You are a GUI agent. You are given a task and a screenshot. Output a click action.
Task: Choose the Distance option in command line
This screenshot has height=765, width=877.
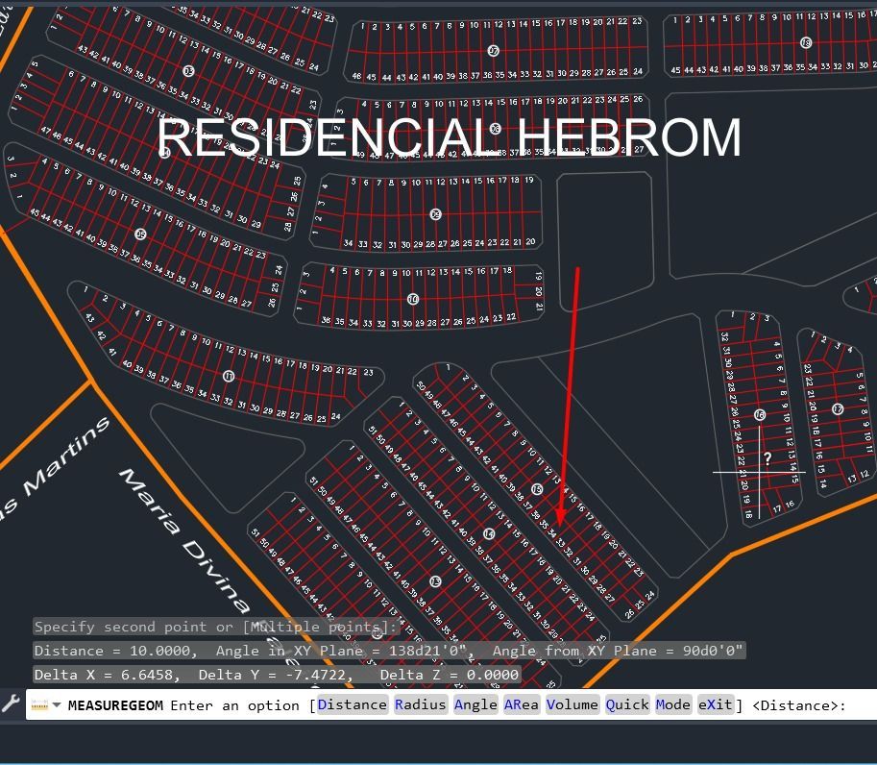click(352, 704)
